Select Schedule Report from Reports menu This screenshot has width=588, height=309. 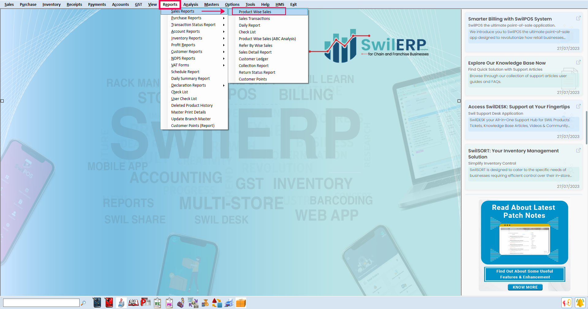coord(194,72)
